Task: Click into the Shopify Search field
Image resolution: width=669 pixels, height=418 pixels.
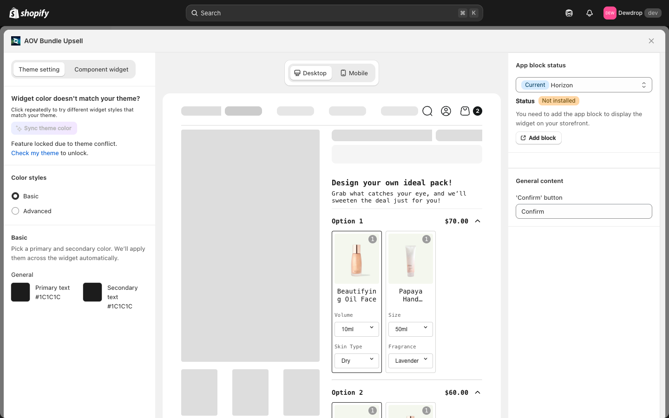Action: [334, 13]
